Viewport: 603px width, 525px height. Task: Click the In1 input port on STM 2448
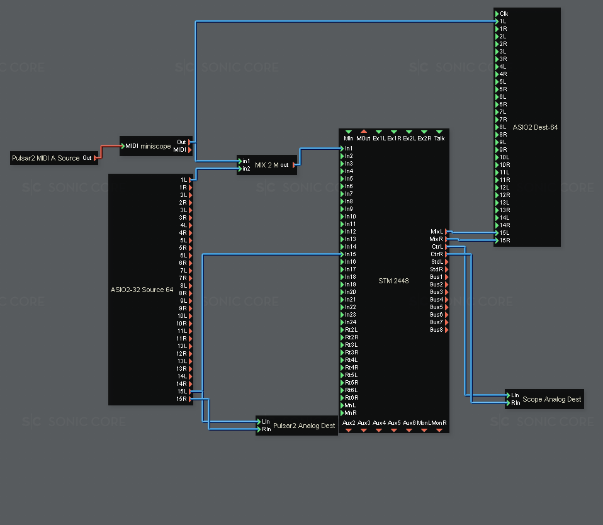(342, 149)
